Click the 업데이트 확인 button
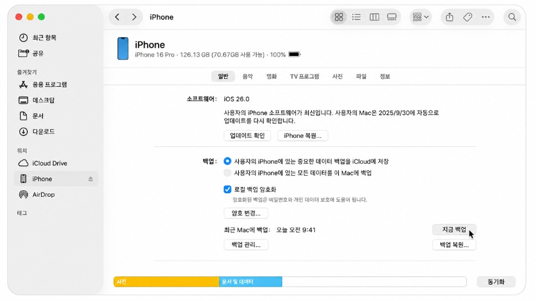536x301 pixels. (x=247, y=135)
